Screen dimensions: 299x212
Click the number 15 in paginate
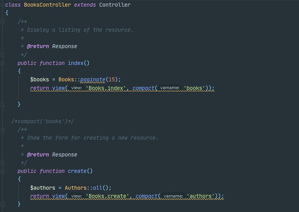tap(112, 79)
